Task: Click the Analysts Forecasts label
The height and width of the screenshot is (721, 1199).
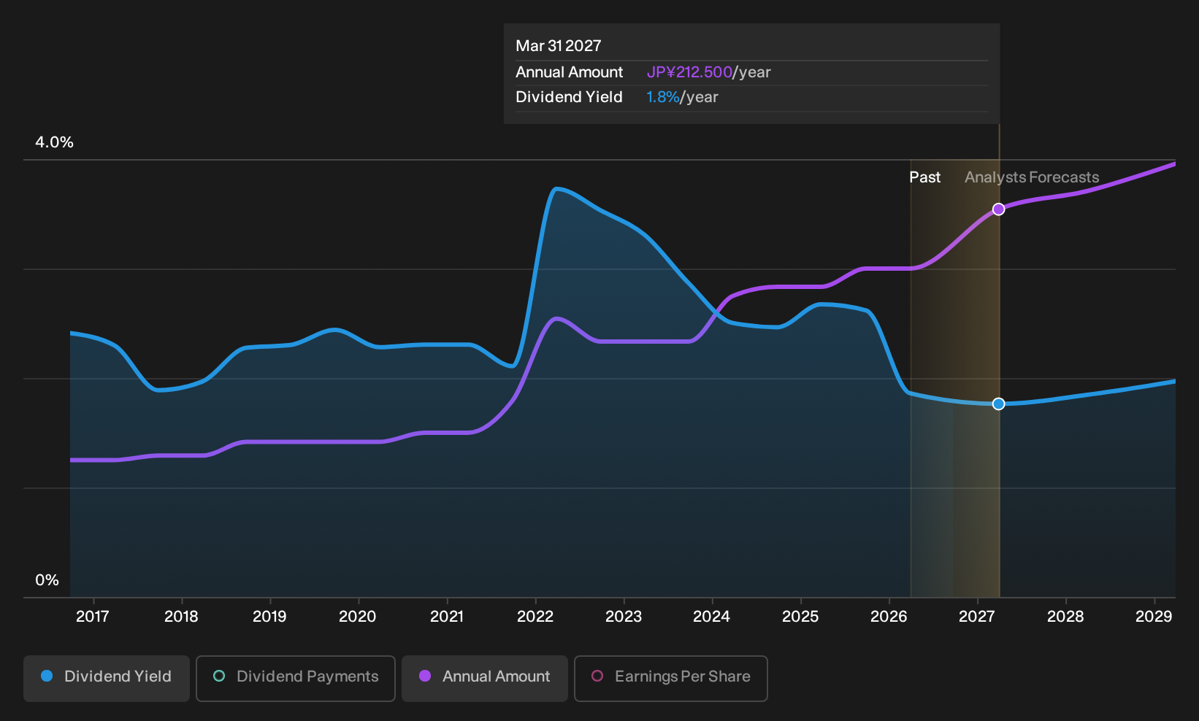Action: click(x=1032, y=177)
